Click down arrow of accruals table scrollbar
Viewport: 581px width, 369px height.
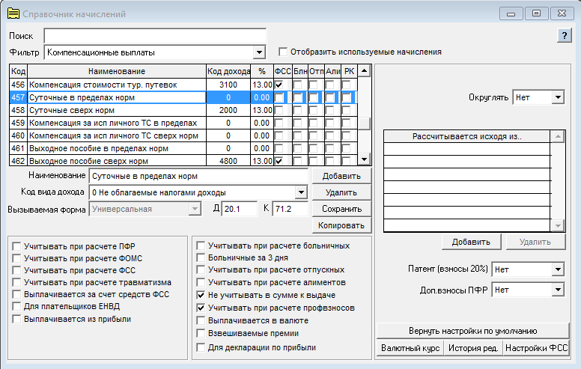pos(364,159)
